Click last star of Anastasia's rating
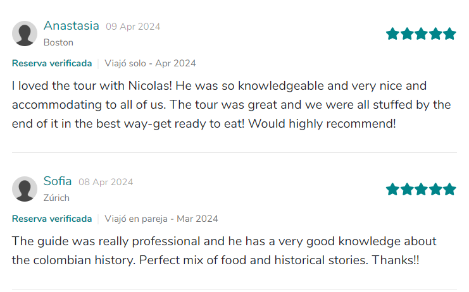Screen dimensions: 469x292 coord(449,33)
